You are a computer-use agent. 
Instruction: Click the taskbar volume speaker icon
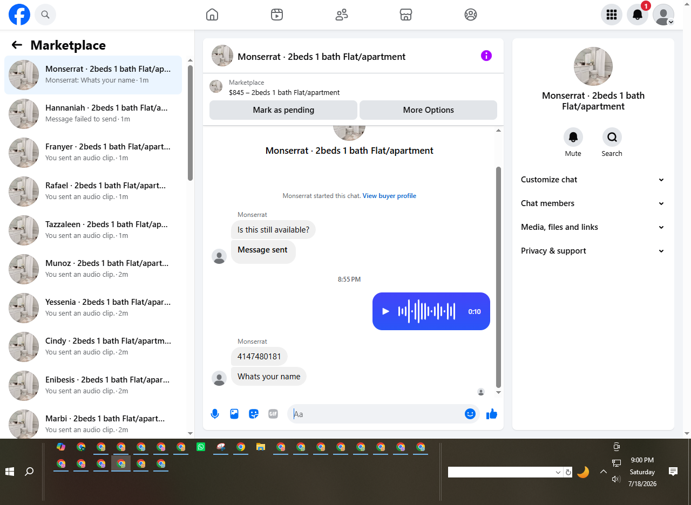[617, 479]
